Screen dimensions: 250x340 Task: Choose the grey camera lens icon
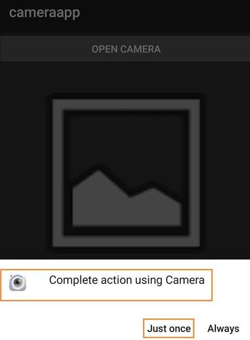(18, 282)
